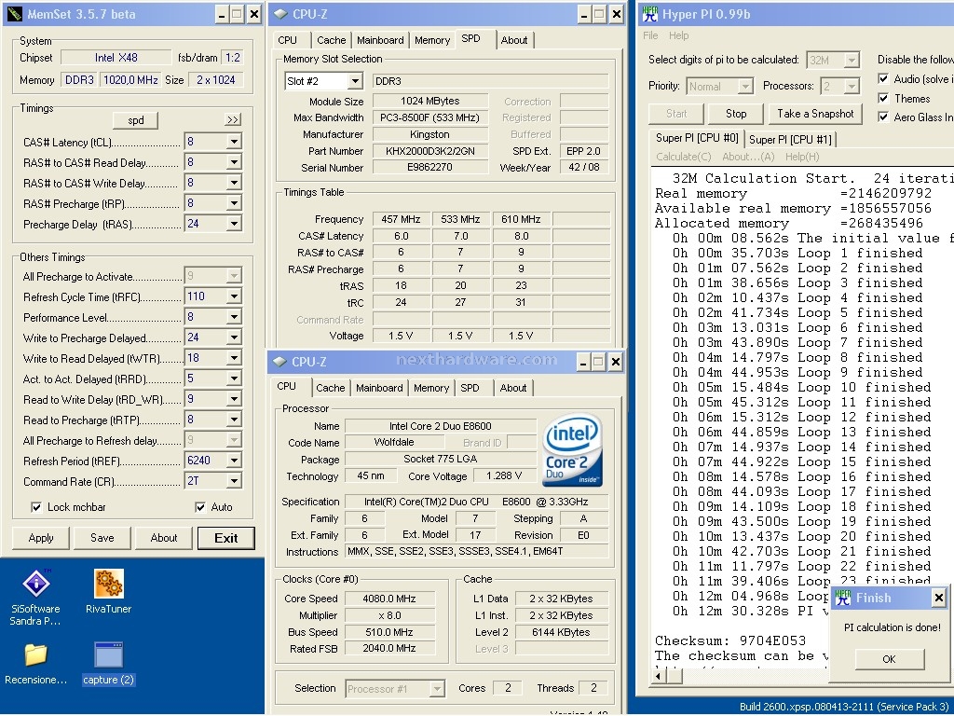This screenshot has width=954, height=716.
Task: Switch to the Memory tab in upper CPU-Z
Action: pos(432,40)
